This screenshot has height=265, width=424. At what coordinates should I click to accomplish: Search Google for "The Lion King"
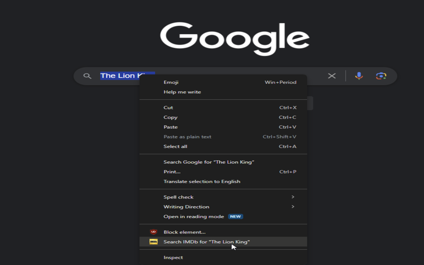pyautogui.click(x=223, y=162)
